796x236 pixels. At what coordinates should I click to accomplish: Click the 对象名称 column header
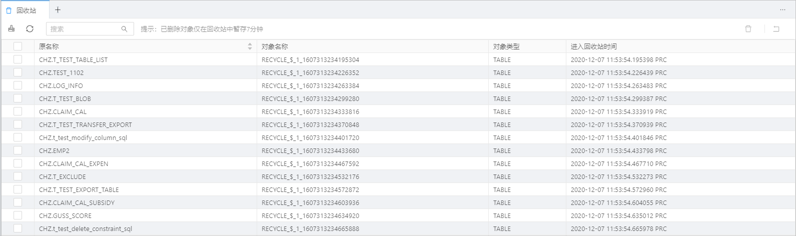[275, 46]
